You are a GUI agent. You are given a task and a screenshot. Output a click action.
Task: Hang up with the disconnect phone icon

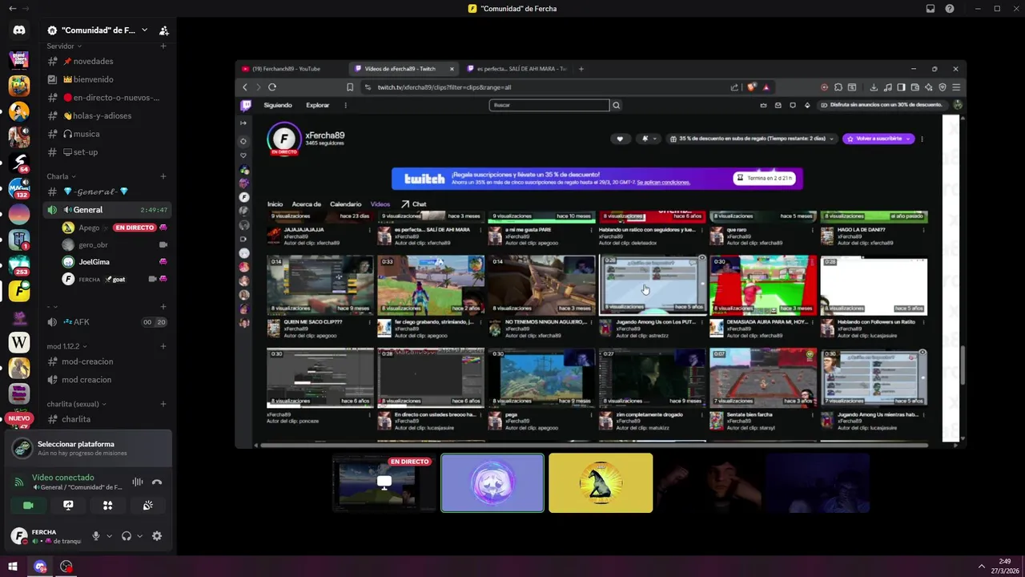pyautogui.click(x=157, y=482)
